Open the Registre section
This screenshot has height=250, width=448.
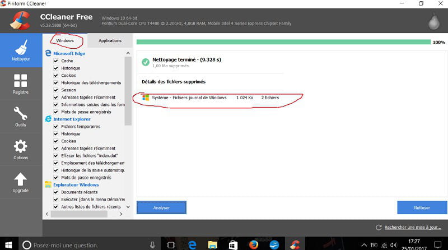[x=21, y=84]
